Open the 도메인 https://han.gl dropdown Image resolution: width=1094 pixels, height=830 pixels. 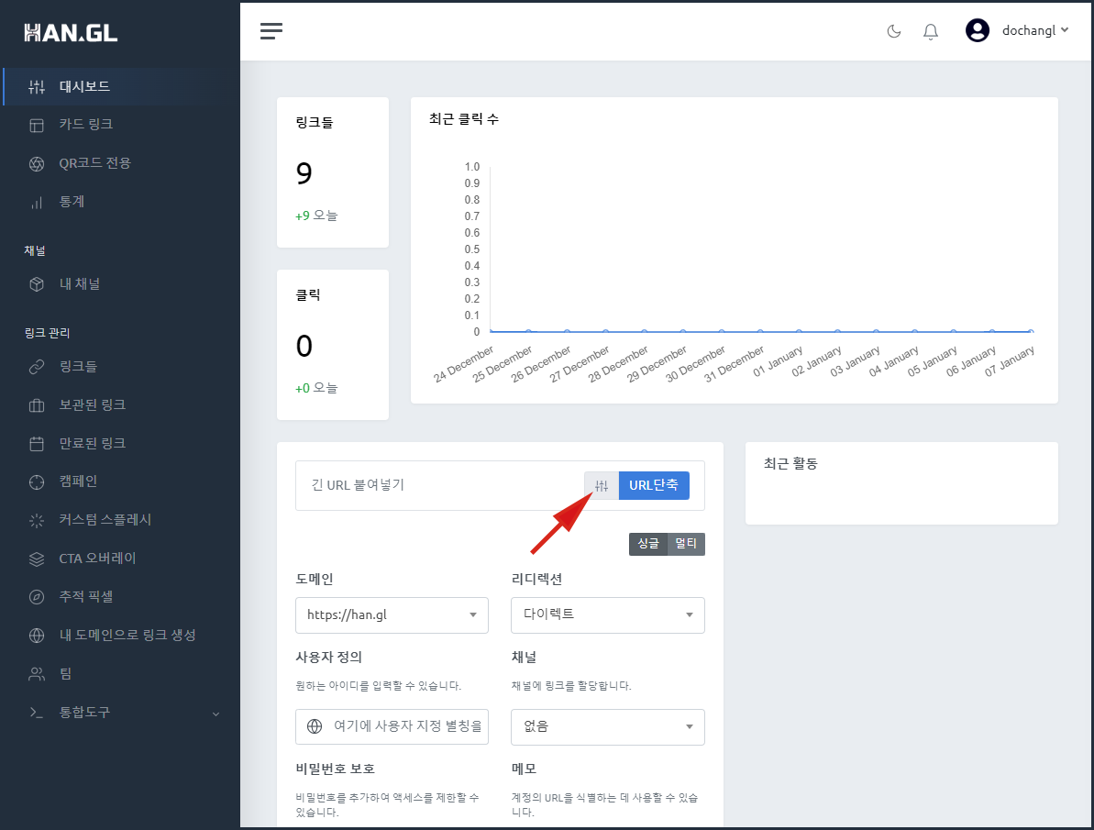(392, 615)
